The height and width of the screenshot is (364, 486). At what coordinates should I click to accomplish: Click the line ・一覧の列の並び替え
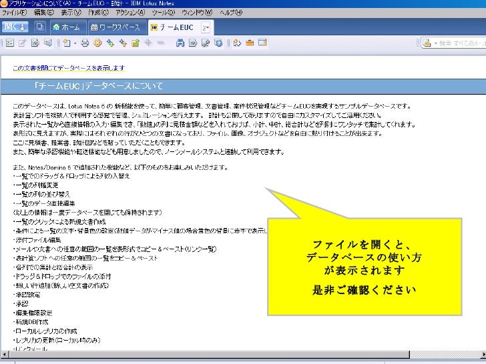coord(42,194)
